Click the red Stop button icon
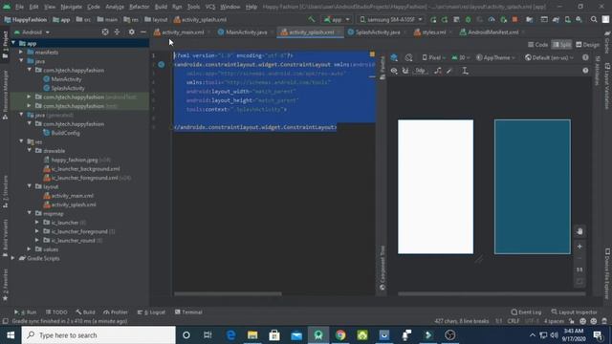This screenshot has height=344, width=612. [514, 19]
